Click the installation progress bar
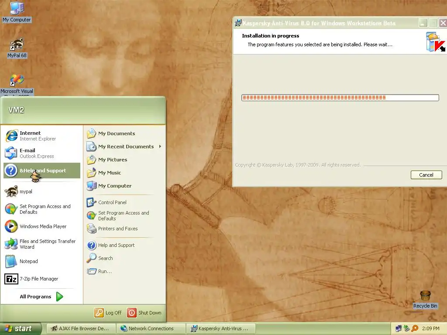Viewport: 447px width, 335px height. 340,98
